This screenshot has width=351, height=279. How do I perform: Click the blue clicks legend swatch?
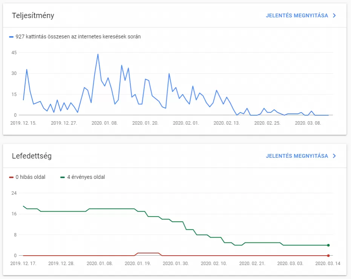[11, 37]
